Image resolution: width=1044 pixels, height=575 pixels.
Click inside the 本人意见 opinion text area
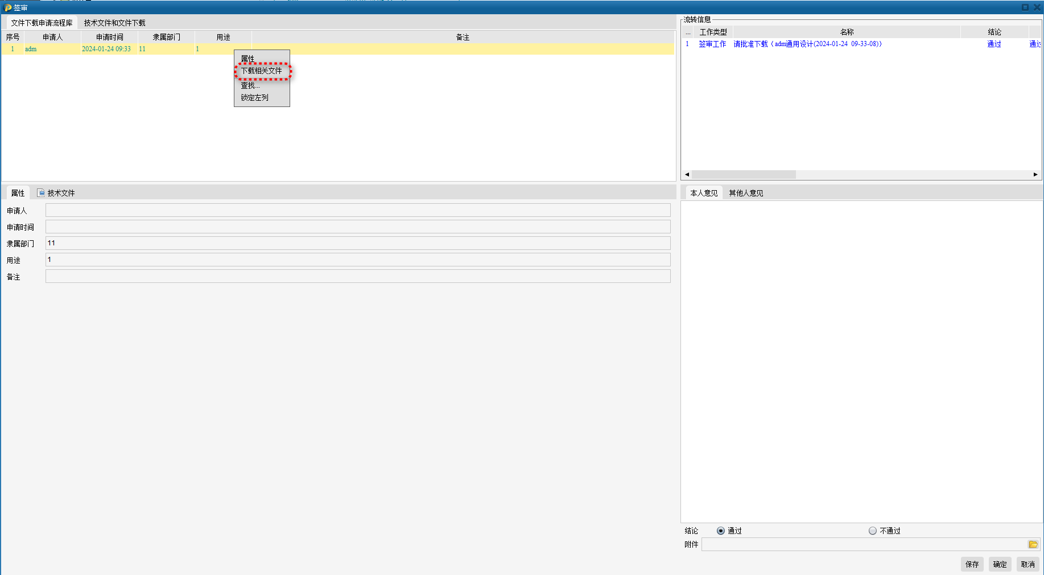[861, 362]
